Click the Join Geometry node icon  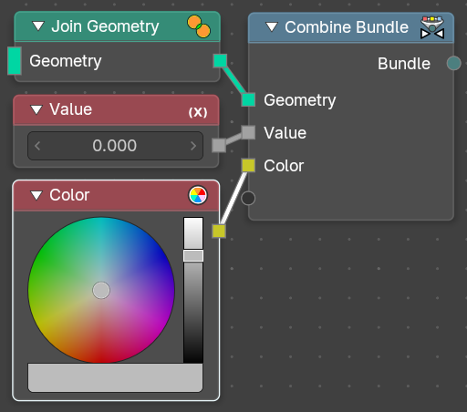pyautogui.click(x=199, y=26)
